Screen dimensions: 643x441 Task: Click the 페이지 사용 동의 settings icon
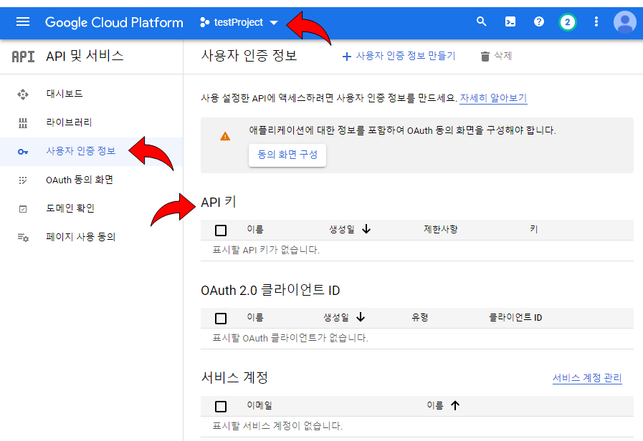click(23, 238)
